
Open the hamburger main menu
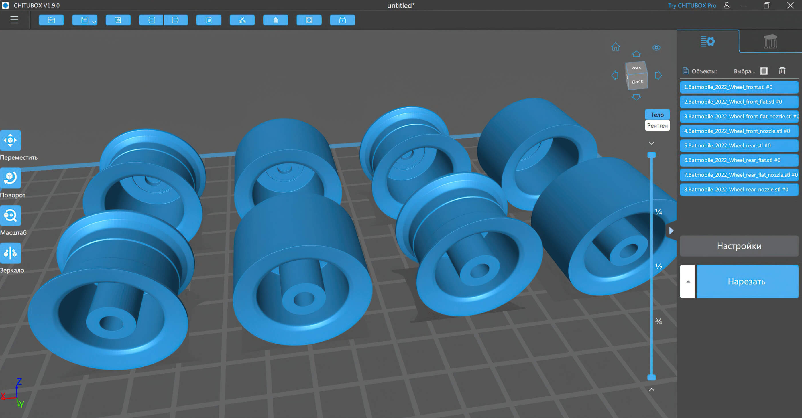click(x=14, y=20)
